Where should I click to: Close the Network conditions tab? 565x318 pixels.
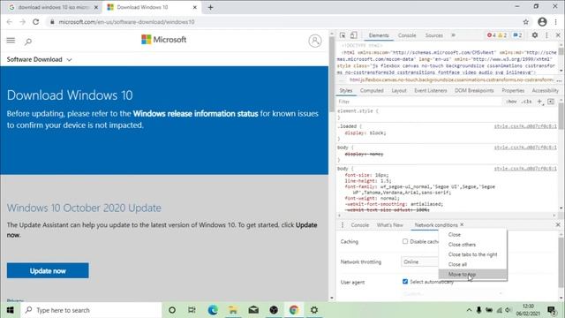(462, 224)
